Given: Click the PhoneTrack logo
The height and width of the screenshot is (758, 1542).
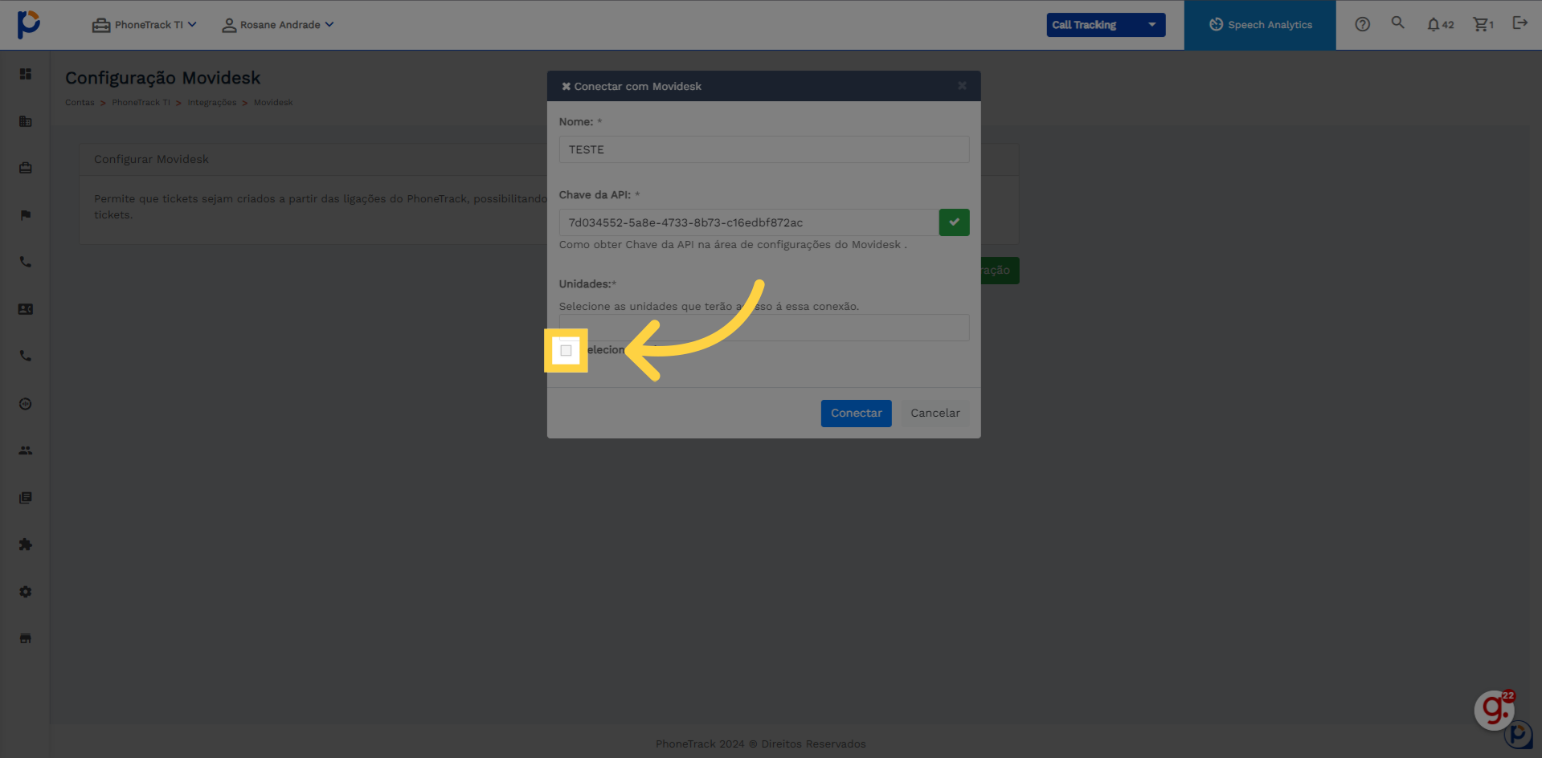Looking at the screenshot, I should (28, 24).
